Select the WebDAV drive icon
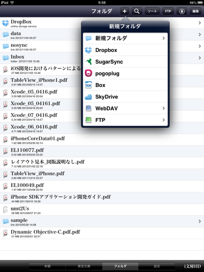 point(89,108)
